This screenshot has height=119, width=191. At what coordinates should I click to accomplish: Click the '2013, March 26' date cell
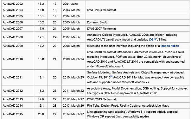click(x=74, y=106)
